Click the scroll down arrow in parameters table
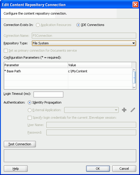The width and height of the screenshot is (140, 175). 134,87
